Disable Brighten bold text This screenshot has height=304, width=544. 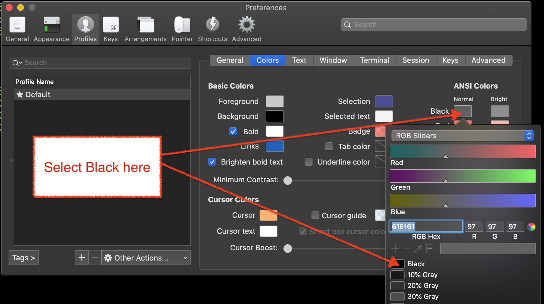(x=212, y=162)
